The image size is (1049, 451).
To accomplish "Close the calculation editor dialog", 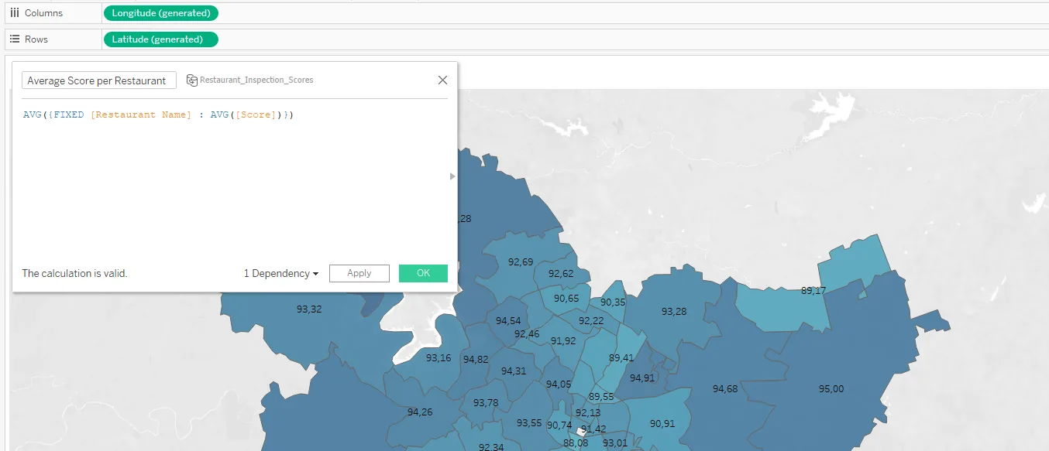I will pyautogui.click(x=443, y=80).
